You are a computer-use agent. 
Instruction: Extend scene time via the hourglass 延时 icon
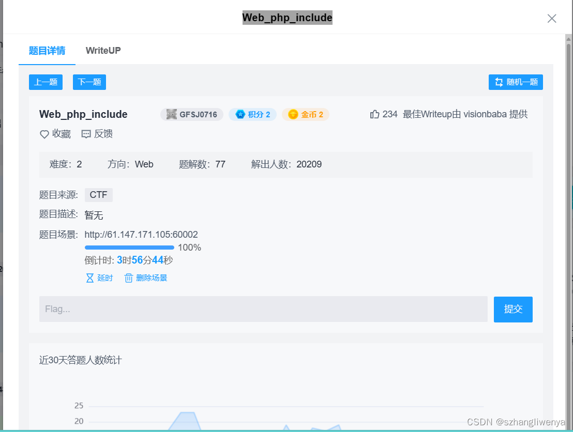click(x=91, y=277)
